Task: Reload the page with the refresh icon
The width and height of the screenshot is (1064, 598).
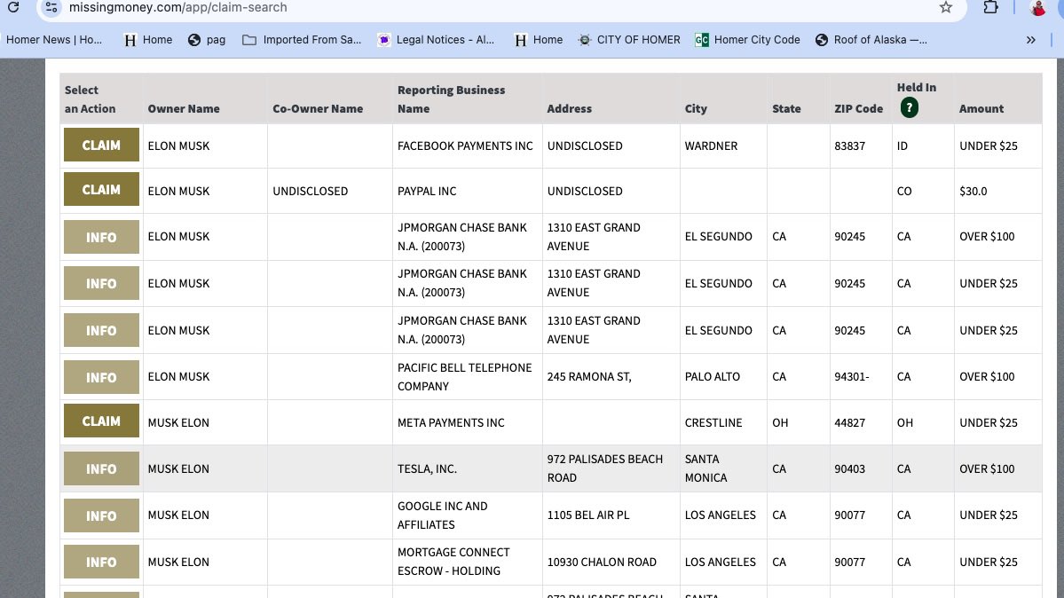Action: [13, 7]
